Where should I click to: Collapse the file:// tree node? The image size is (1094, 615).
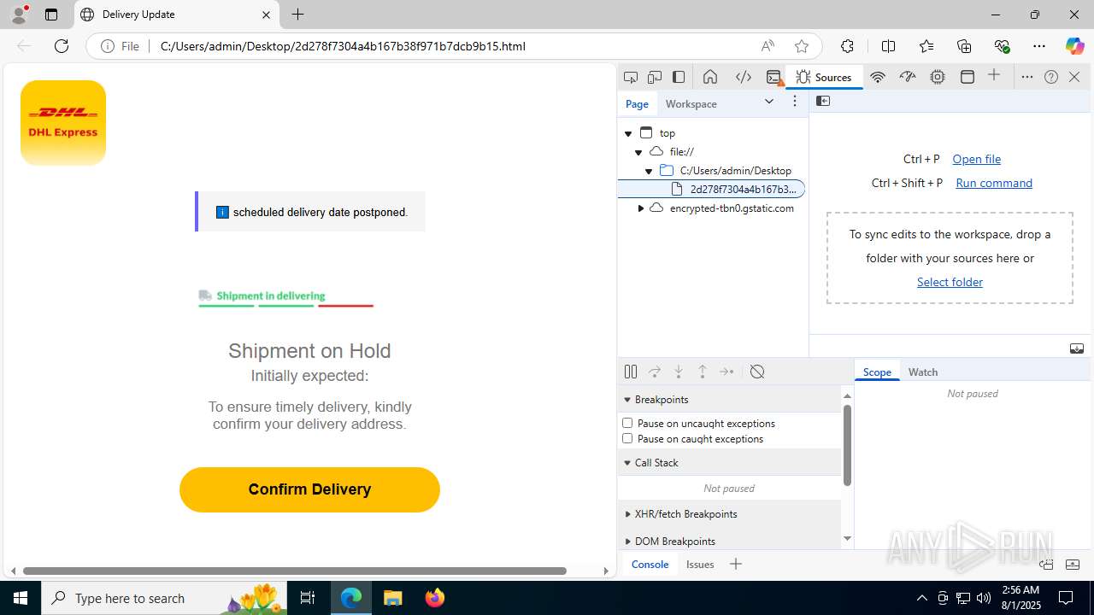point(638,152)
